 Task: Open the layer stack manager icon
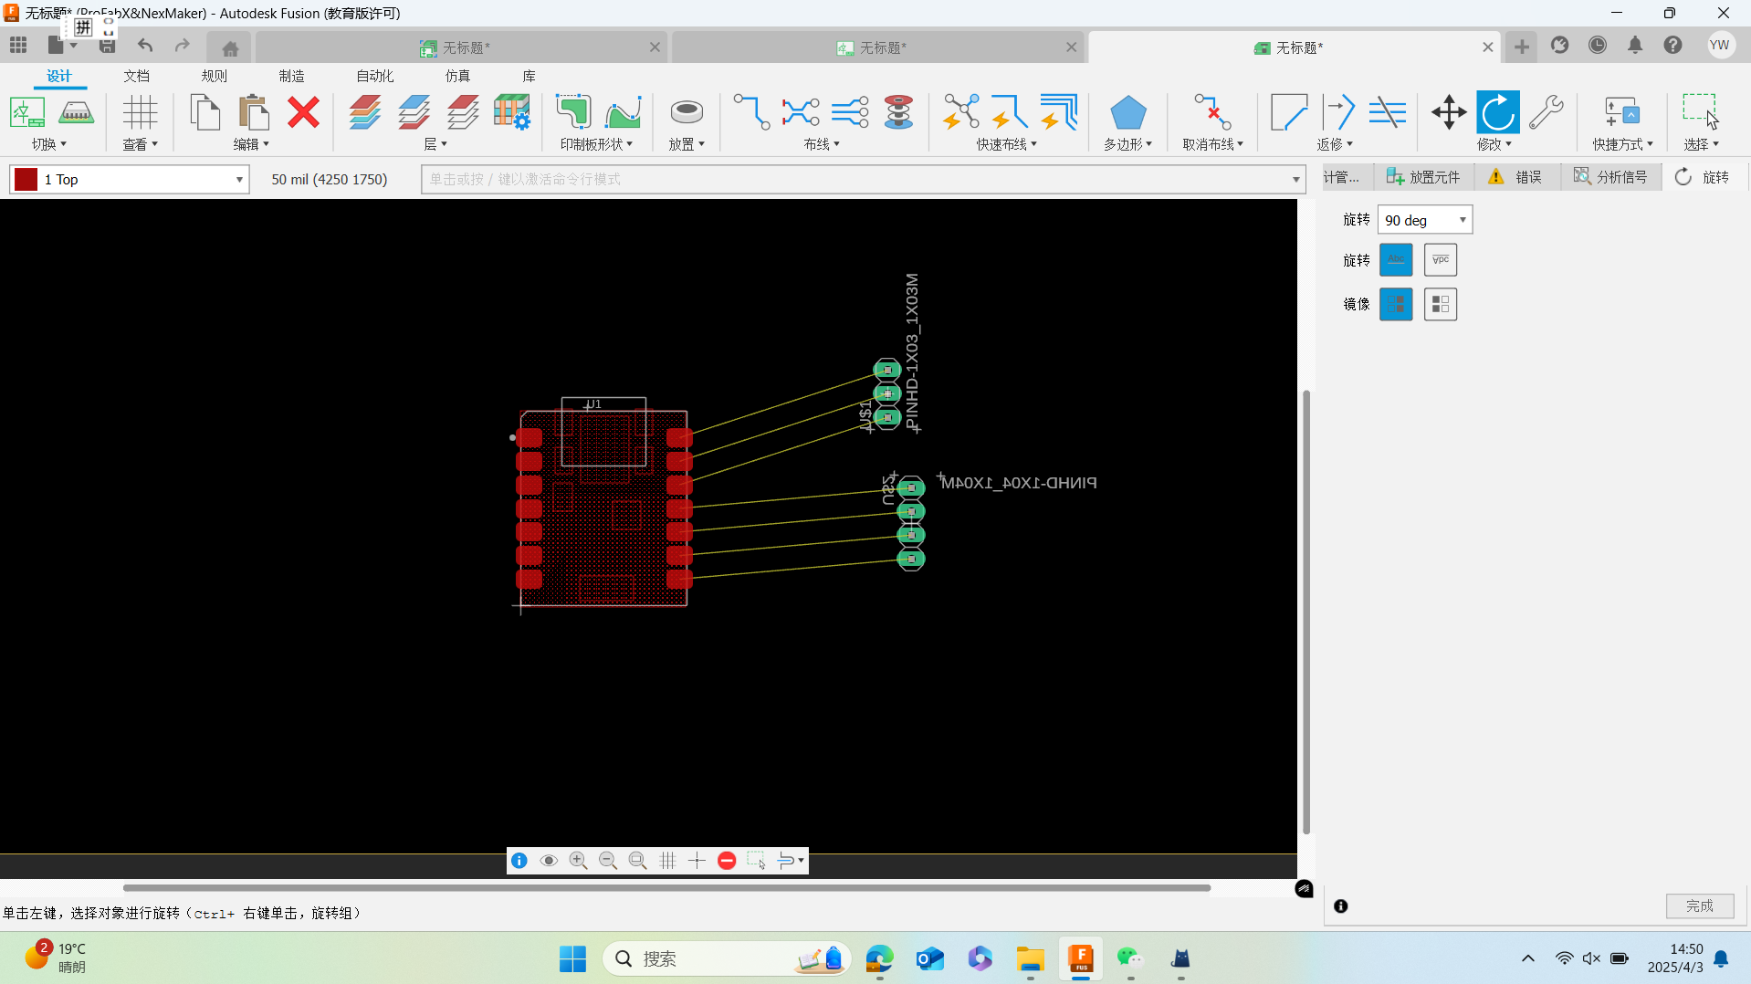pos(512,112)
